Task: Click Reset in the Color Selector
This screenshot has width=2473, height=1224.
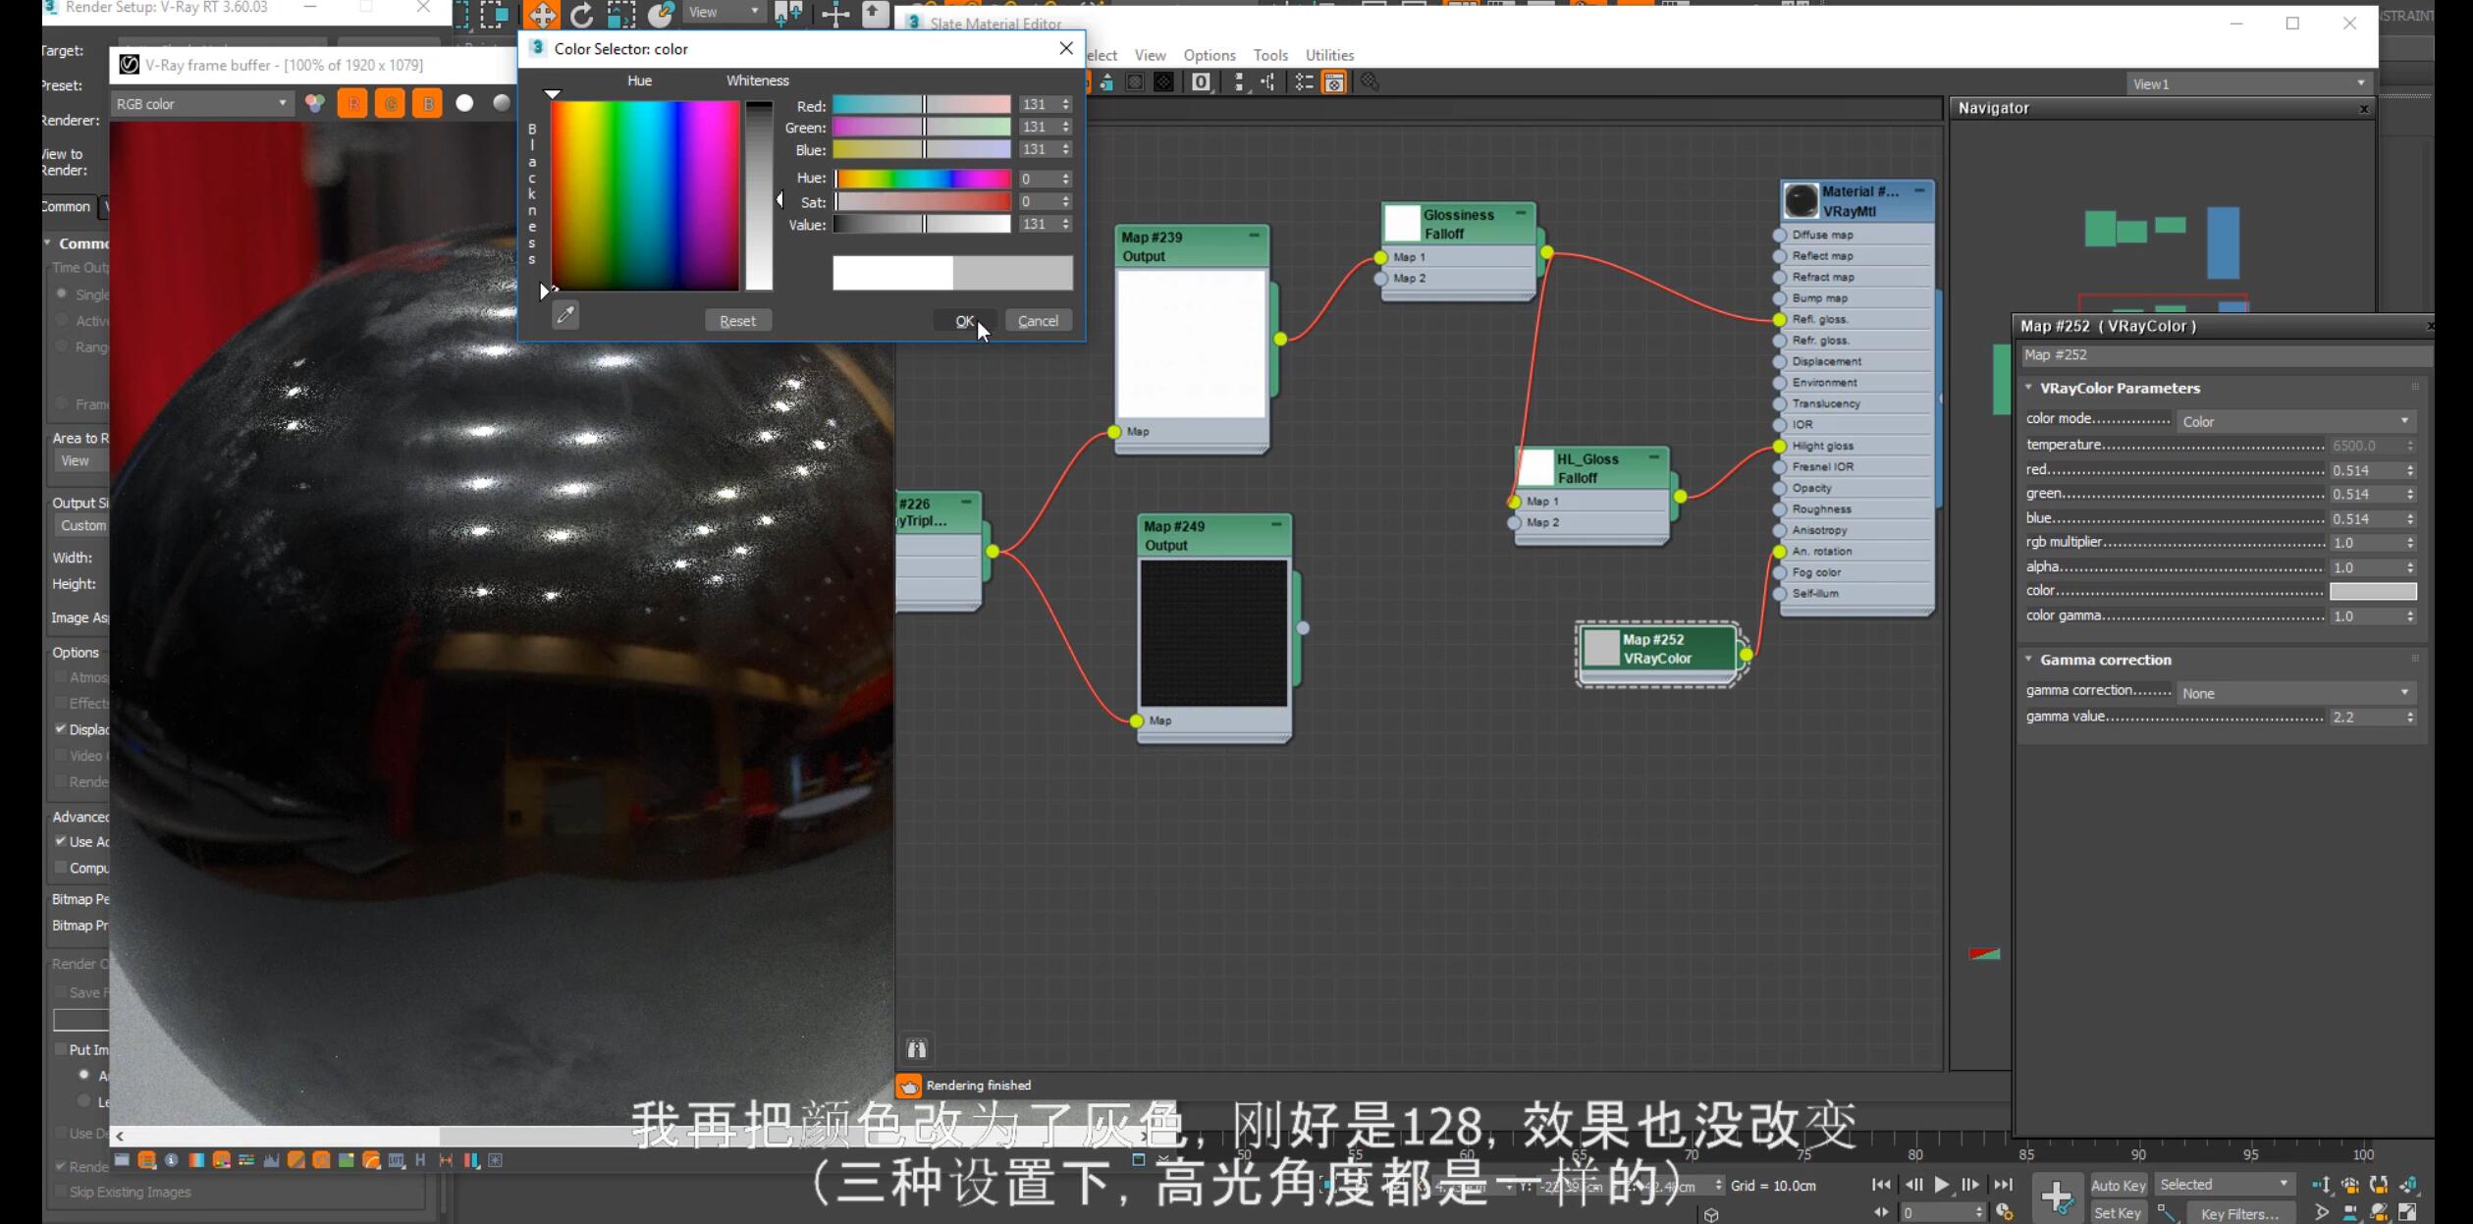Action: [x=737, y=321]
